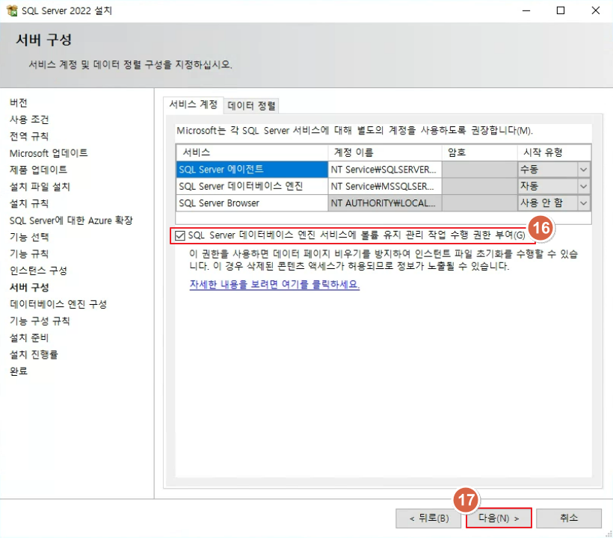Click password cell in SQL Server Browser row
This screenshot has width=613, height=538.
[480, 203]
